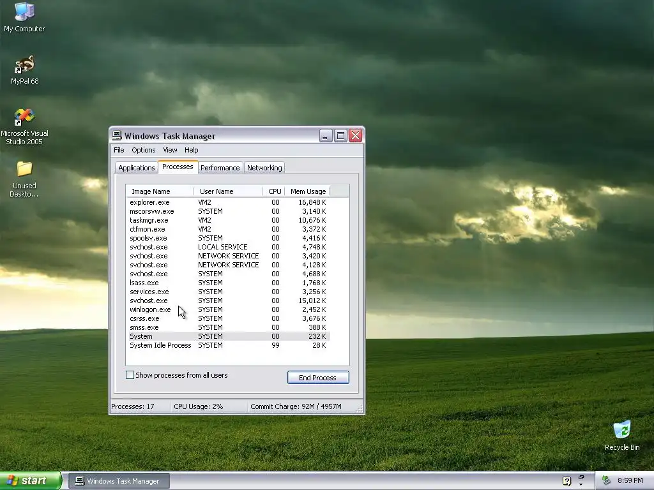This screenshot has height=490, width=654.
Task: Select ctfmon.exe process row
Action: pyautogui.click(x=228, y=229)
